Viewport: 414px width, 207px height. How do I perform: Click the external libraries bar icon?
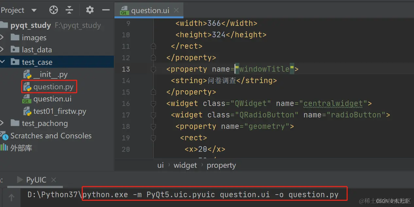(x=4, y=147)
